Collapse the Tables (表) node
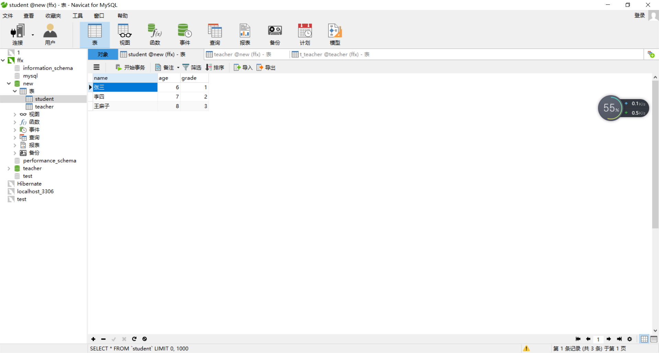Viewport: 659px width, 353px height. point(15,91)
